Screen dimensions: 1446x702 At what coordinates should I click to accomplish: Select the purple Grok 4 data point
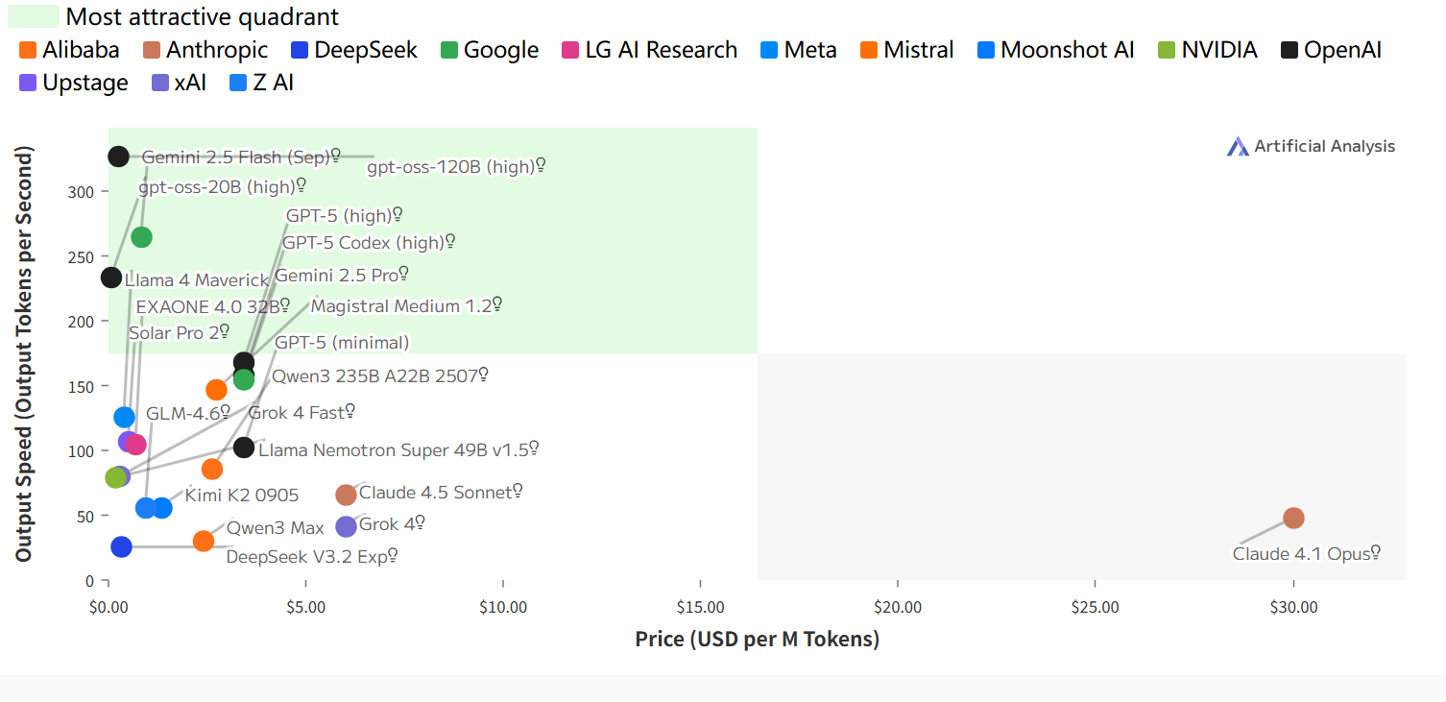point(346,526)
